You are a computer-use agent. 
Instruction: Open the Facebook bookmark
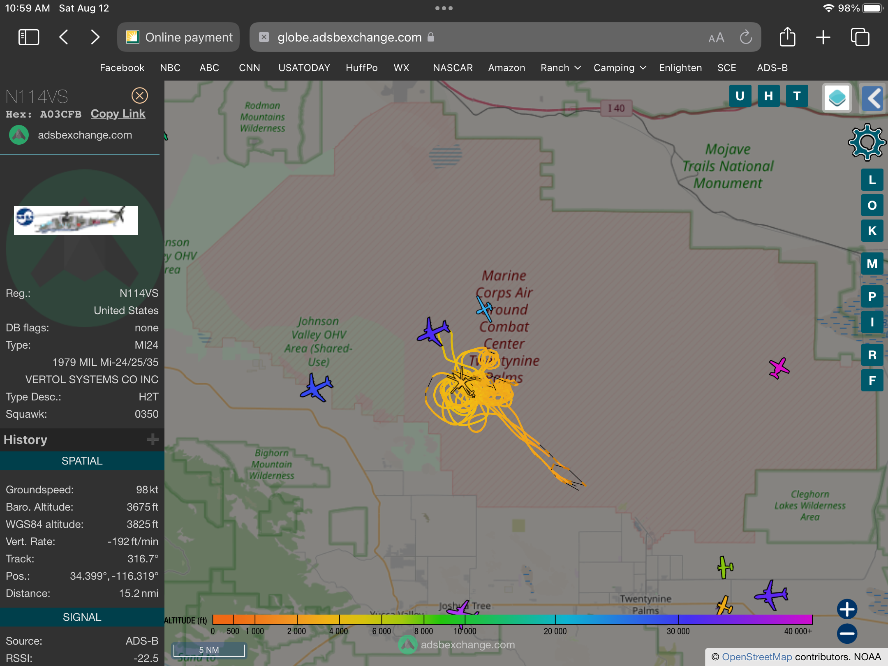point(122,68)
